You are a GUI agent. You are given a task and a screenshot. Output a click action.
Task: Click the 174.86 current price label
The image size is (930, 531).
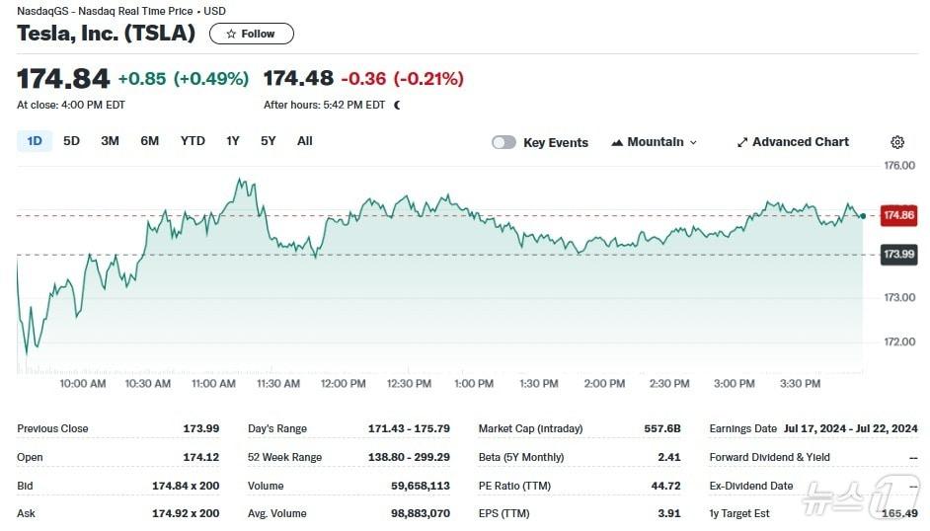tap(898, 214)
